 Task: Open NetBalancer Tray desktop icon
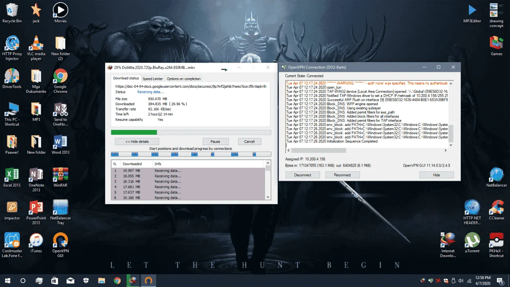click(61, 212)
